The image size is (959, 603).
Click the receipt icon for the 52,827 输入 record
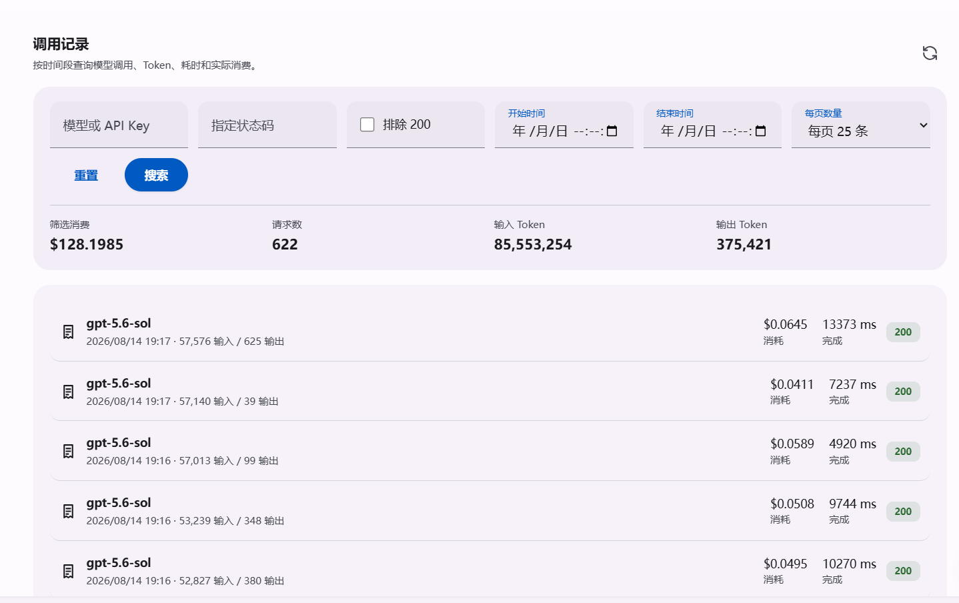[68, 572]
